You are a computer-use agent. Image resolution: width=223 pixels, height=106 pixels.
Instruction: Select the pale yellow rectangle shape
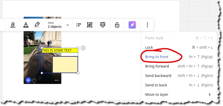65,65
